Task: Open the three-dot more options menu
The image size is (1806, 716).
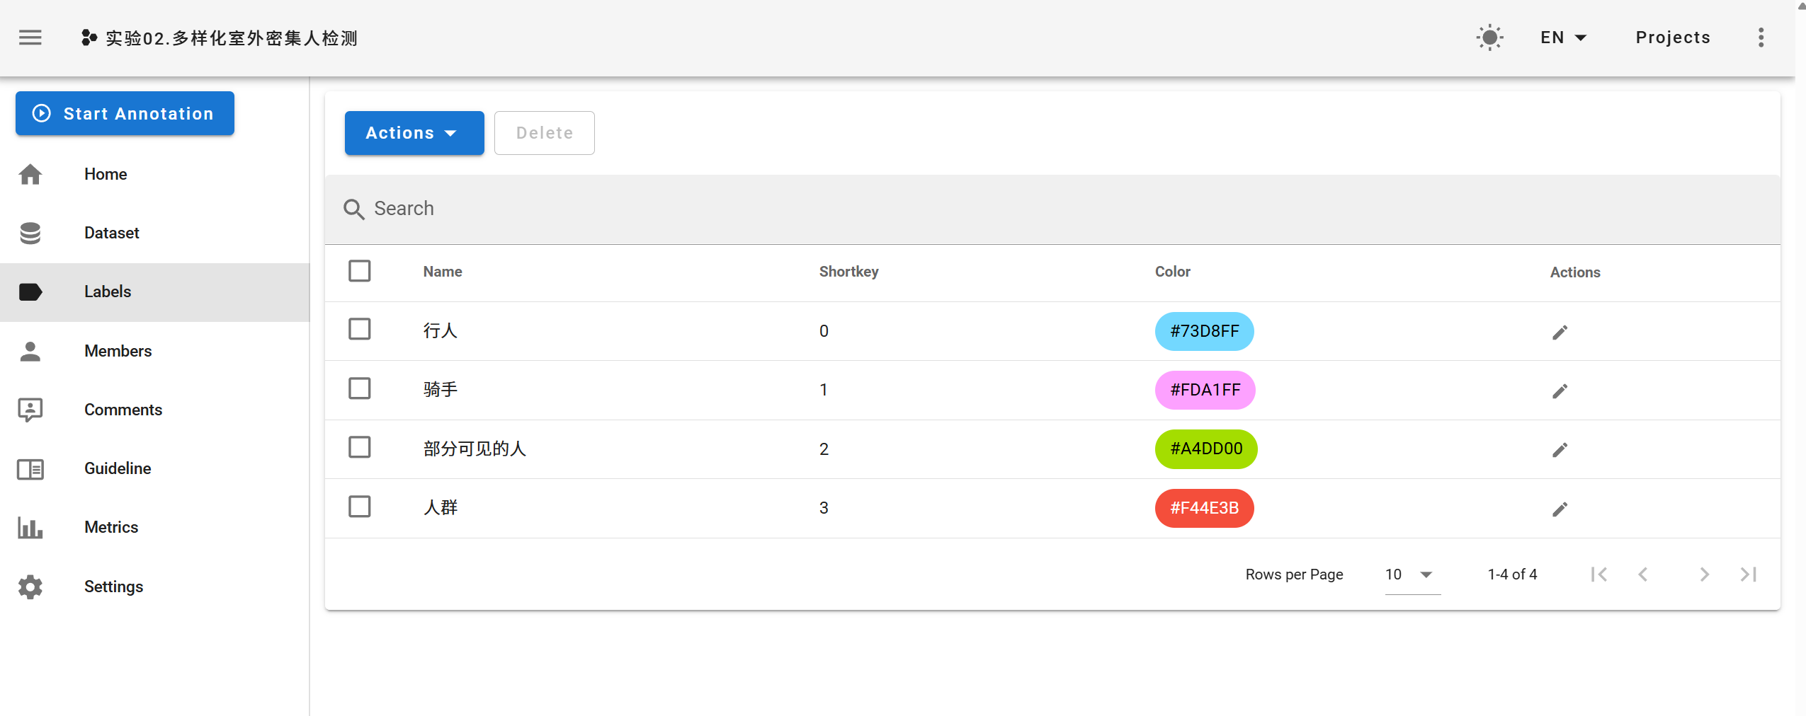Action: [x=1760, y=37]
